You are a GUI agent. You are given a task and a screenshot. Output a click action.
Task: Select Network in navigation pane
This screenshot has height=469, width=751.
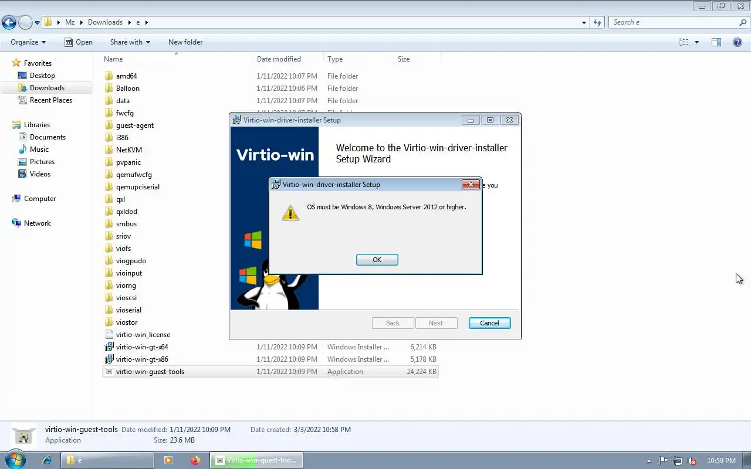(x=37, y=223)
